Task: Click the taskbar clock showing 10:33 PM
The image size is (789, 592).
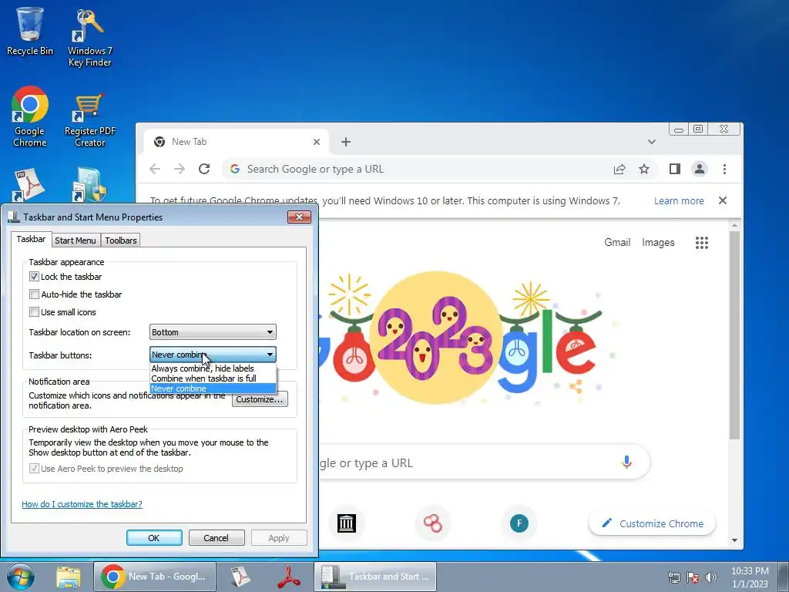Action: pos(750,577)
